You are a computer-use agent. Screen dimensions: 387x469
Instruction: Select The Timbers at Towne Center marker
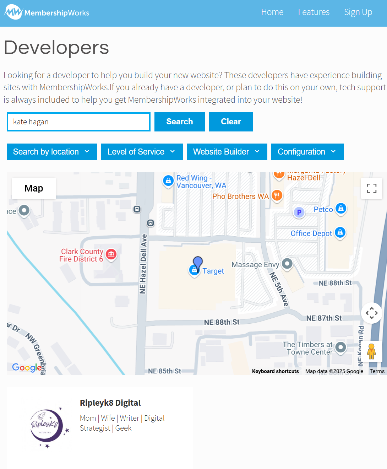click(x=341, y=347)
